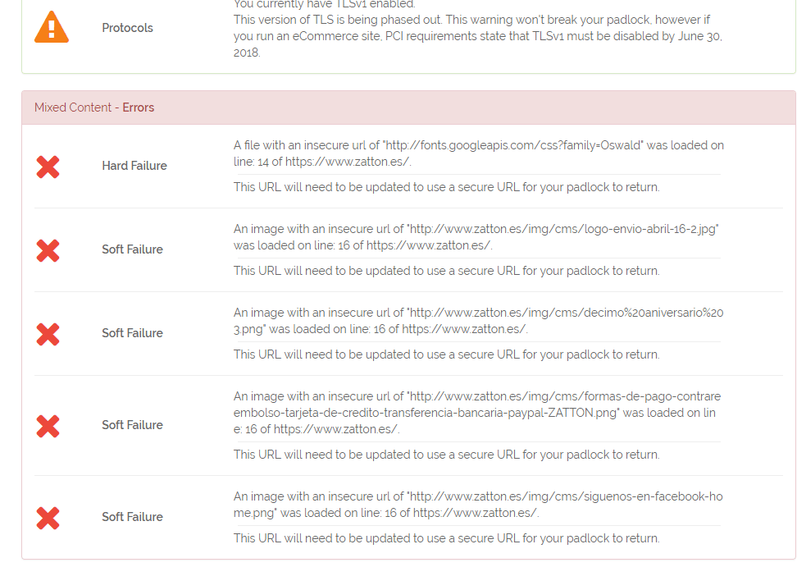Click the decimo%20aniversario image URL text

tap(479, 321)
